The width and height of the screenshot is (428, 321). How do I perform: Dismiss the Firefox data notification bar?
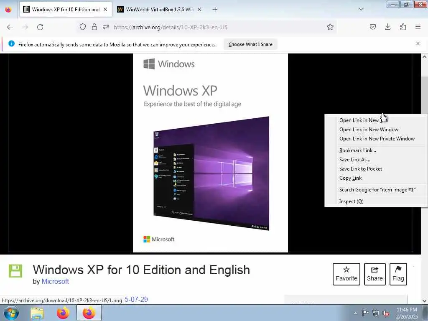click(x=418, y=43)
